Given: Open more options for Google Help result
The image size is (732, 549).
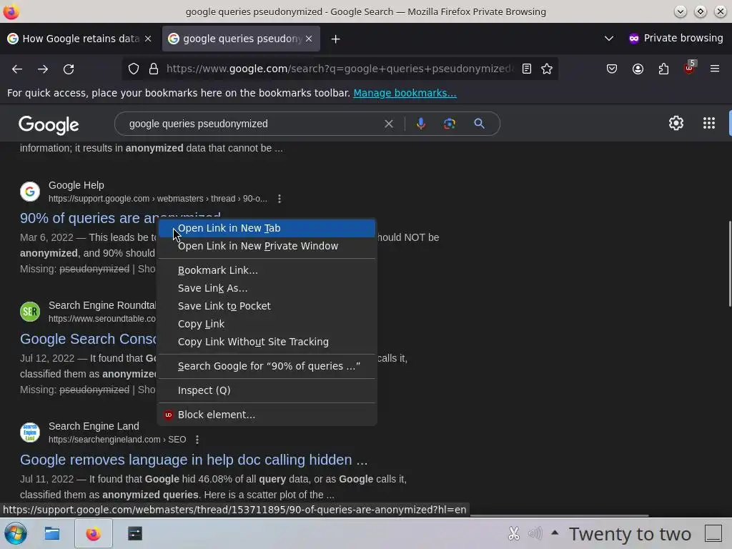Looking at the screenshot, I should point(280,199).
